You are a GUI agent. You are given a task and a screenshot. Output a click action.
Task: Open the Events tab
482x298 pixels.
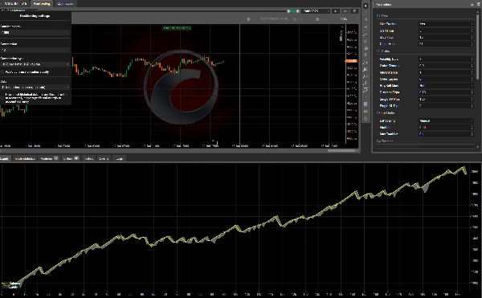(104, 158)
